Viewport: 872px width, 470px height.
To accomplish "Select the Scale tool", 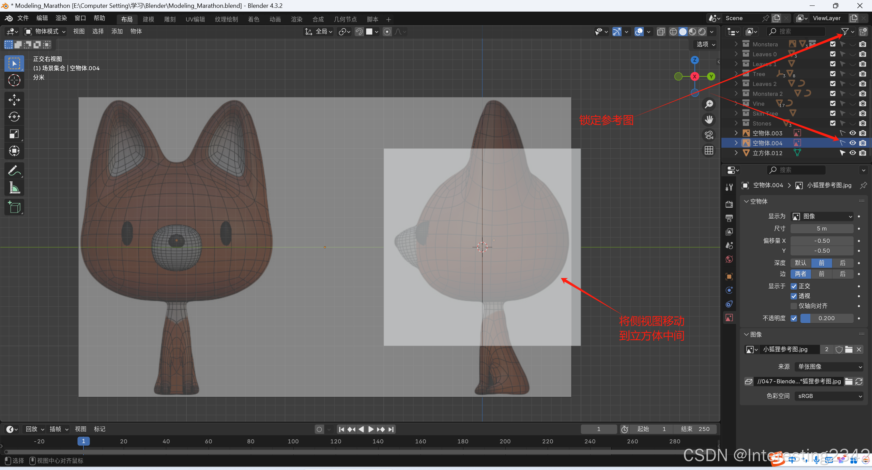I will point(14,134).
